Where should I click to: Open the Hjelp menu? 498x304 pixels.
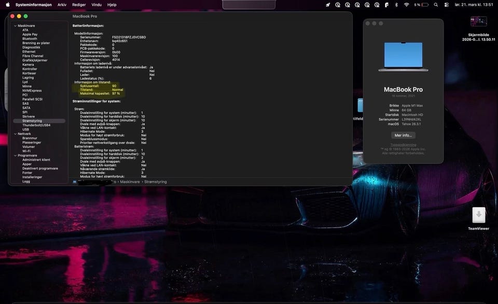112,5
